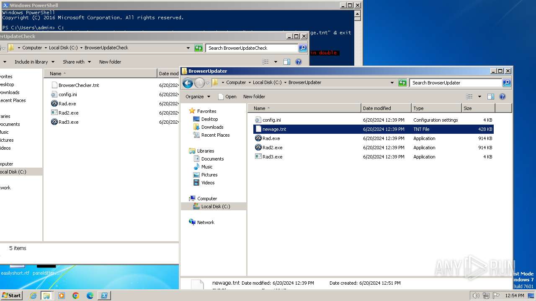Image resolution: width=536 pixels, height=301 pixels.
Task: Click Open in BrowserUpdater toolbar
Action: 227,97
